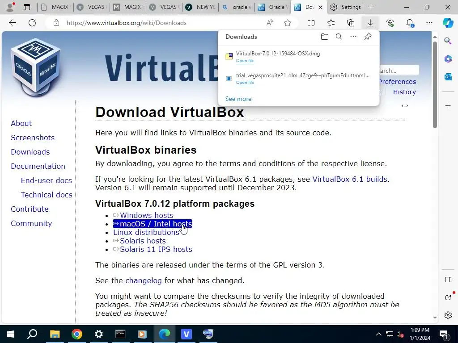Viewport: 458px width, 343px height.
Task: Open the changelog link
Action: 144,280
